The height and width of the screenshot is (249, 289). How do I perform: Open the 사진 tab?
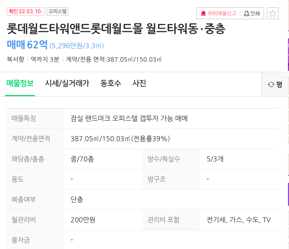pos(139,83)
